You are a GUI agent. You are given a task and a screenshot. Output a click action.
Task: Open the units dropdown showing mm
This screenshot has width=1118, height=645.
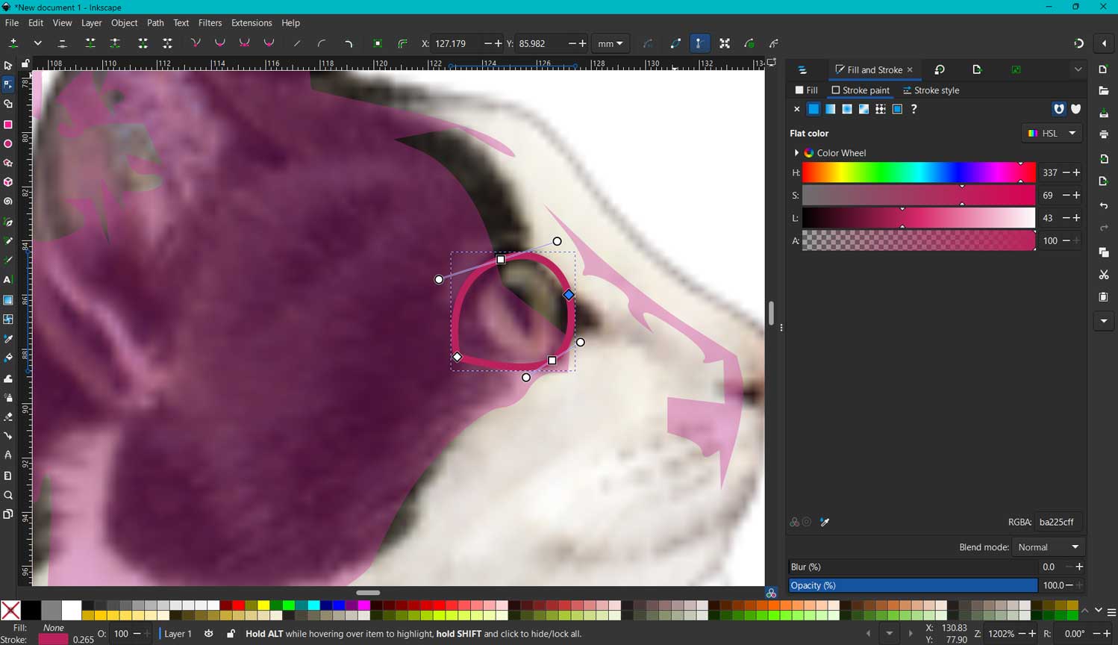pyautogui.click(x=610, y=43)
